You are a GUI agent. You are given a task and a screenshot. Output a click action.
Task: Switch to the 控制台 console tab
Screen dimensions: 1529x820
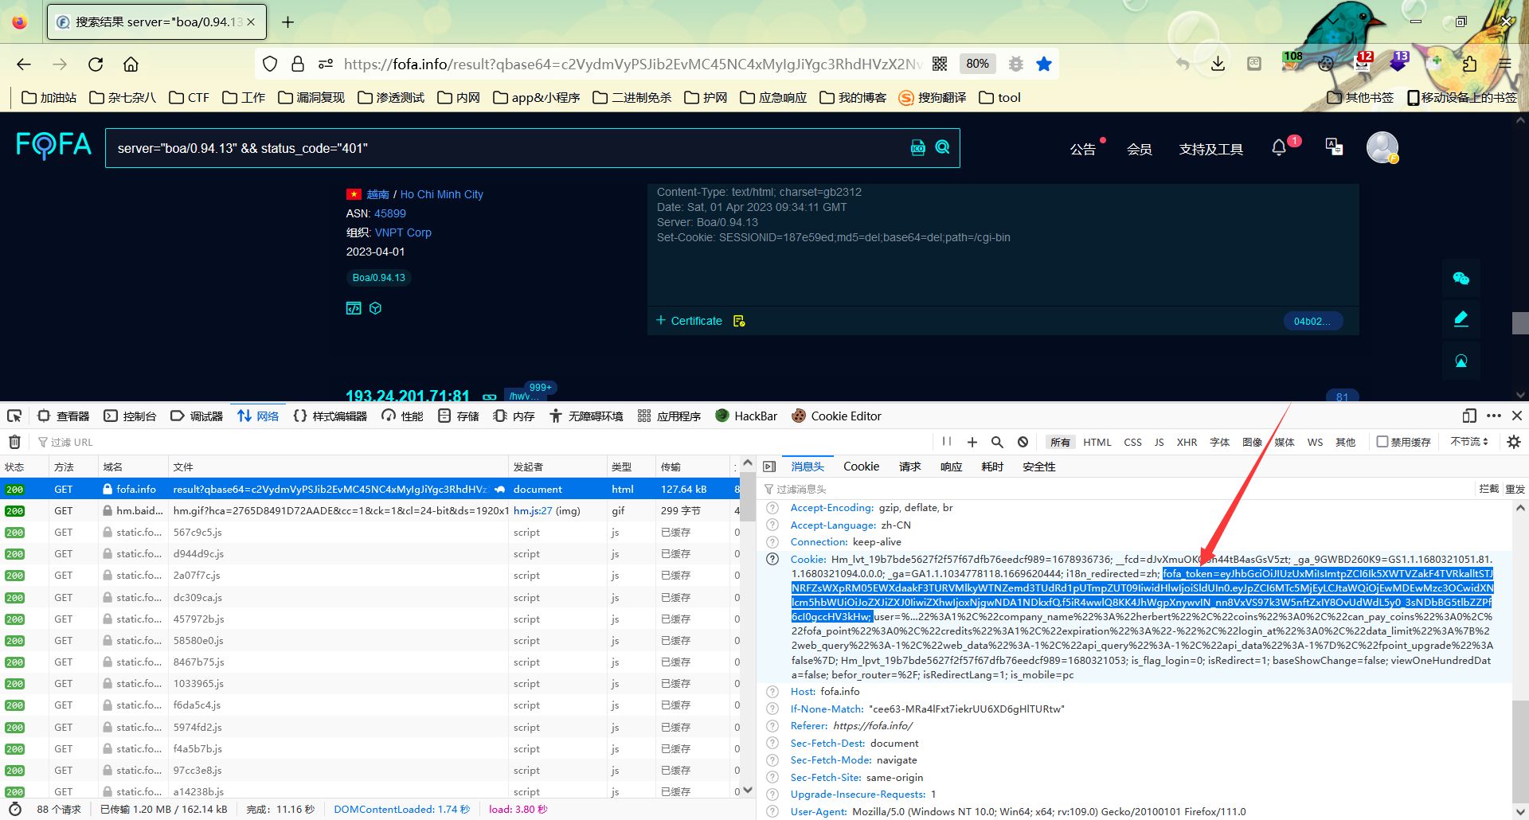[130, 416]
